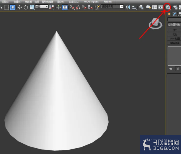The image size is (181, 154).
Task: Open the 创建(C) menu
Action: coord(17,2)
